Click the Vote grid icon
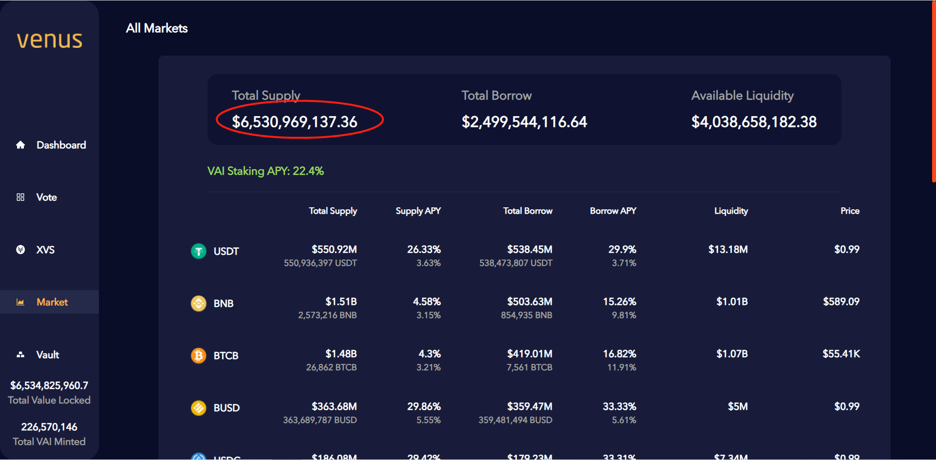 pyautogui.click(x=20, y=197)
